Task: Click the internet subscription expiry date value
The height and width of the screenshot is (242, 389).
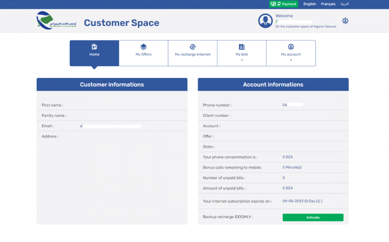Action: point(302,201)
